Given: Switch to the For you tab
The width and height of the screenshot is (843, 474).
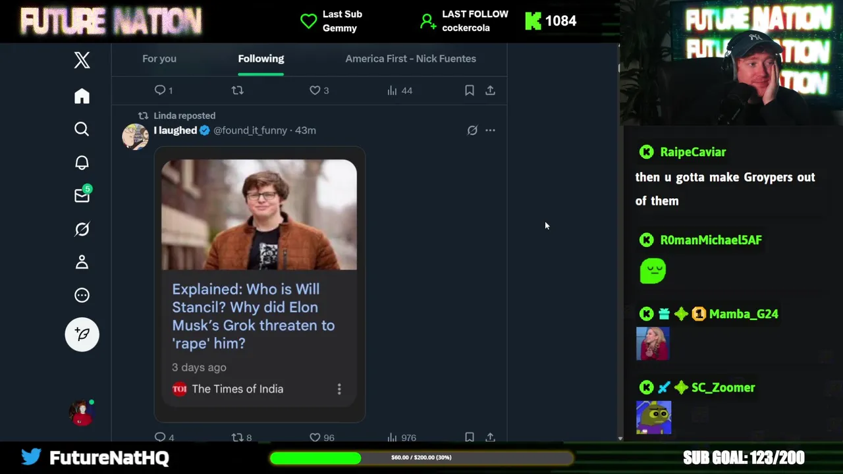Looking at the screenshot, I should tap(159, 59).
